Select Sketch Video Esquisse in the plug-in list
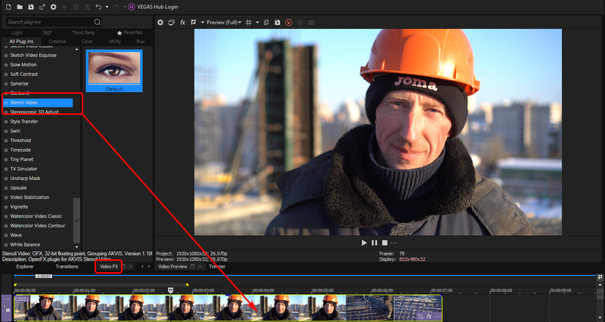605x322 pixels. [x=33, y=55]
